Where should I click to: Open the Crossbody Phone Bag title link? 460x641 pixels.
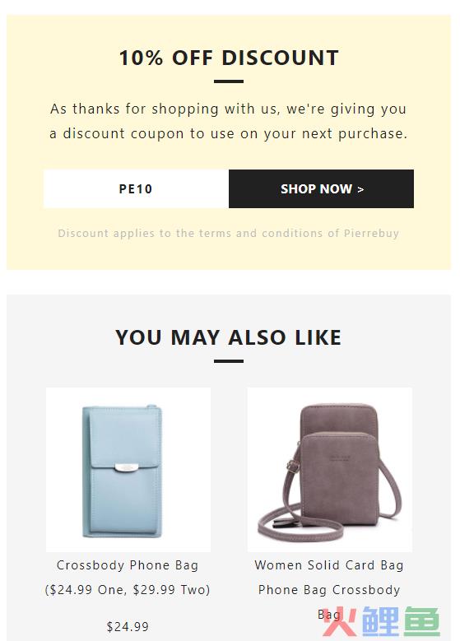tap(128, 565)
